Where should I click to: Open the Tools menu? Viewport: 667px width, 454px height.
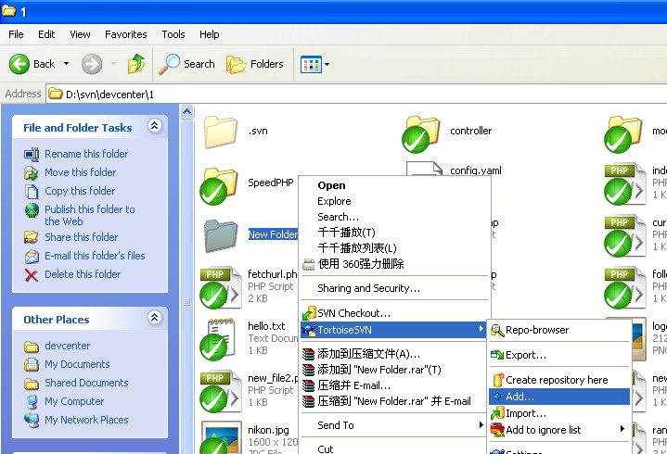(173, 34)
